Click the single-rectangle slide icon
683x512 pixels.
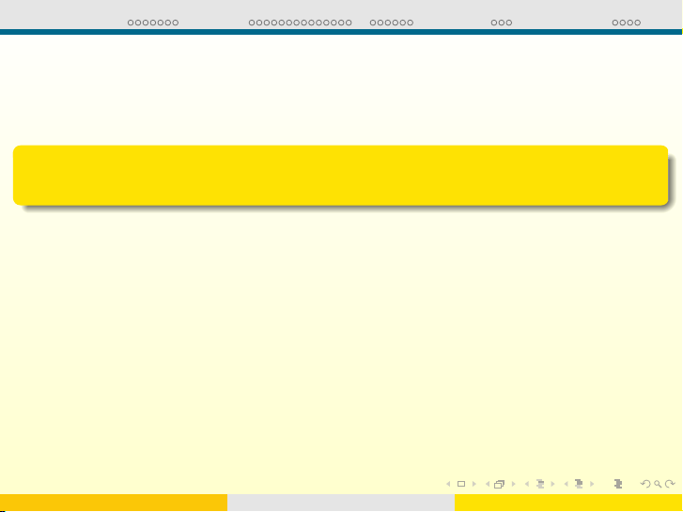(x=460, y=484)
